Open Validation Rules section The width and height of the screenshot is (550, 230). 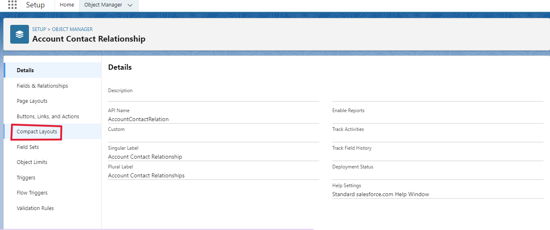(35, 208)
